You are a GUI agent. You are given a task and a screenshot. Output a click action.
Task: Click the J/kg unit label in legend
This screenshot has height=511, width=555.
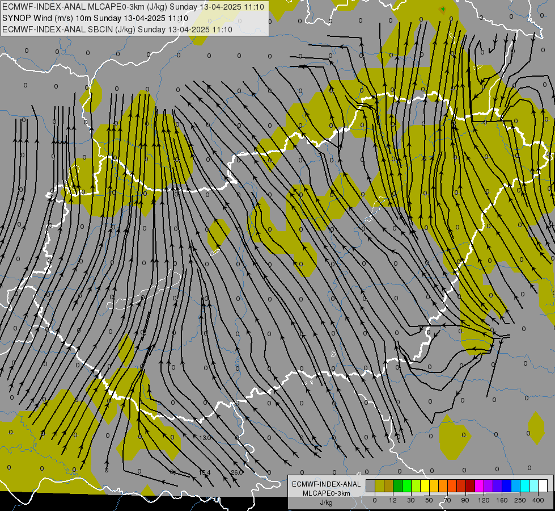(327, 502)
